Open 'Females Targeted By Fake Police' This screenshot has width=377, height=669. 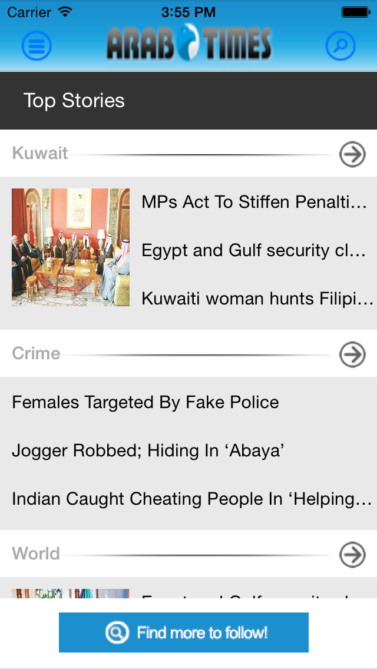[x=145, y=402]
